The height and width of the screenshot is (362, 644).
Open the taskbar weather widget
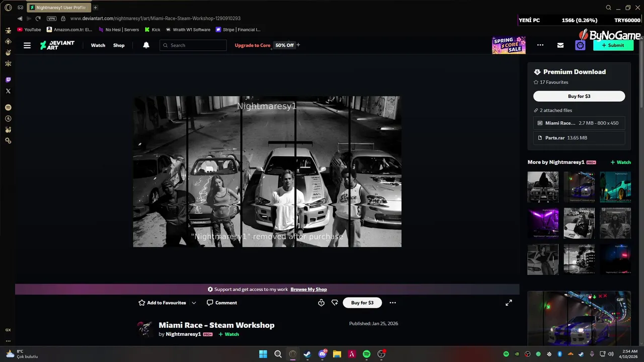22,354
